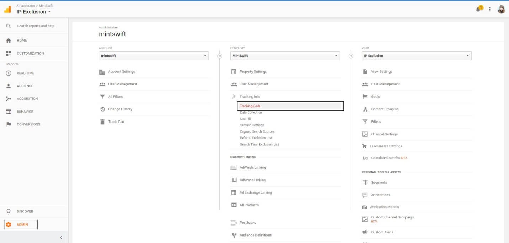Open the three-dot overflow menu
The image size is (509, 243).
point(490,9)
